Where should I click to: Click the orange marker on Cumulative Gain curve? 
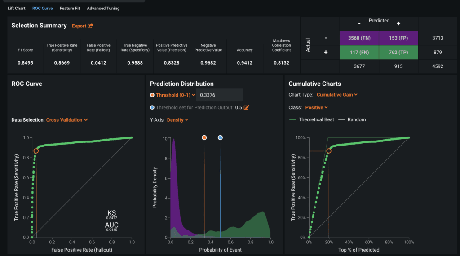329,151
